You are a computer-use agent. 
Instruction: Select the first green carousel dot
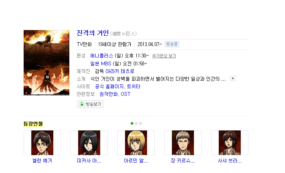(132, 123)
